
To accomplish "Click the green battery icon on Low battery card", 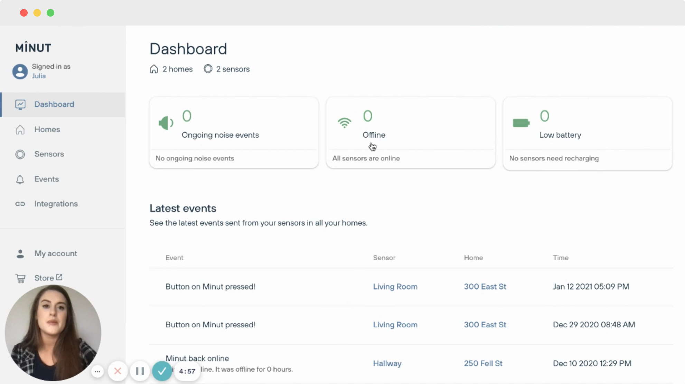I will [x=520, y=122].
